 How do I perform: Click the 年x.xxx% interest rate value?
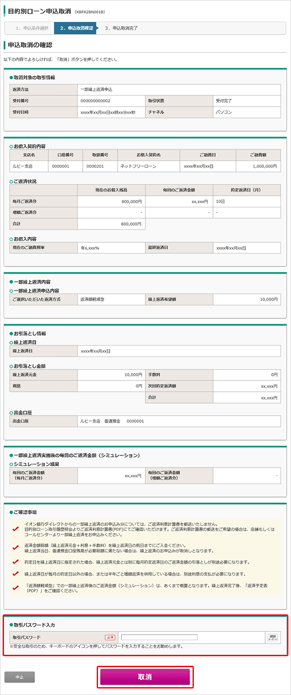coord(90,248)
